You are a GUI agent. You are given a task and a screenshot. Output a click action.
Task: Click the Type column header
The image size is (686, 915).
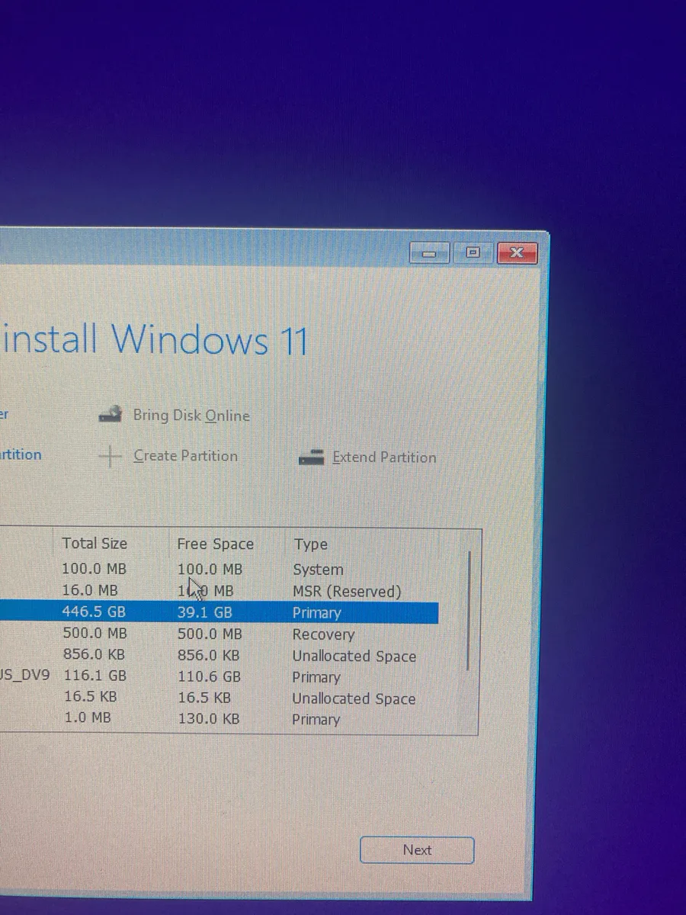pos(310,544)
